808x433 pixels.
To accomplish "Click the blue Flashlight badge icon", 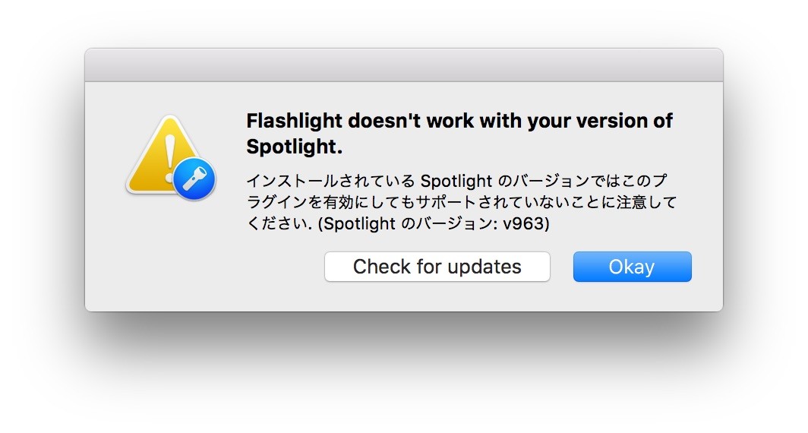I will [194, 180].
